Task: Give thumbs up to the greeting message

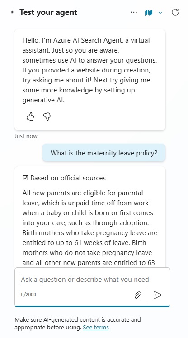Action: click(x=30, y=116)
